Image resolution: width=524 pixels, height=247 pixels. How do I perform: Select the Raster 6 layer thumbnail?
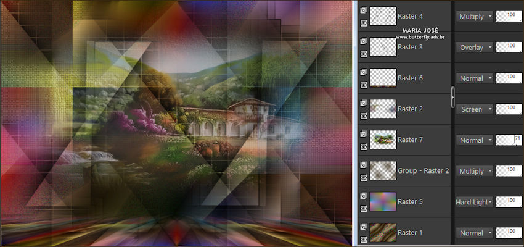pos(383,78)
